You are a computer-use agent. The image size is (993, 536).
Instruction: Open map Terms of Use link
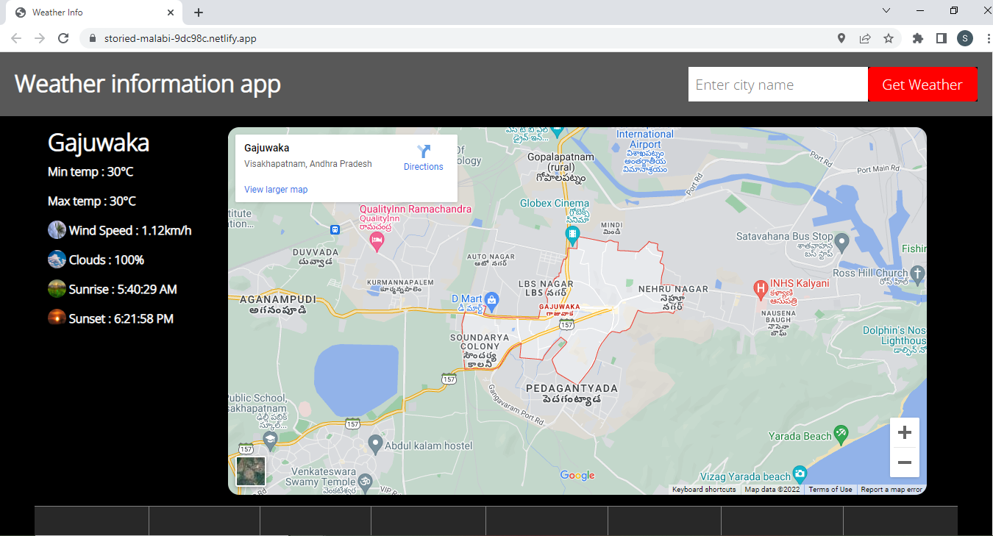[x=830, y=490]
